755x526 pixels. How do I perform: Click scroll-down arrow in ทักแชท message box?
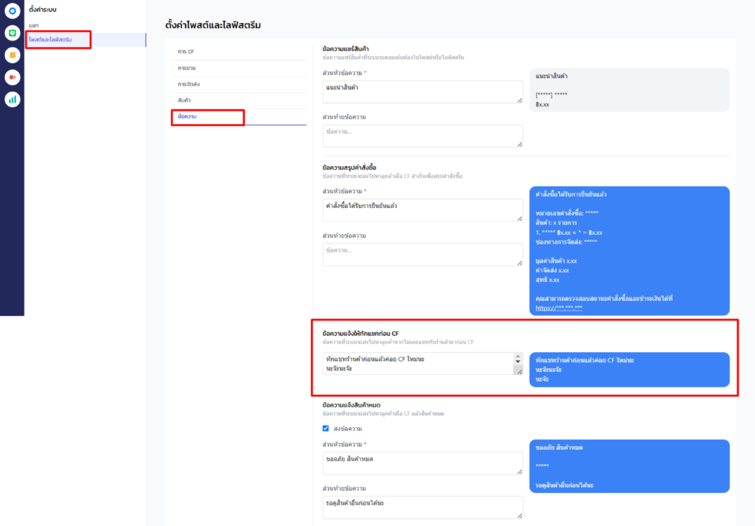518,363
